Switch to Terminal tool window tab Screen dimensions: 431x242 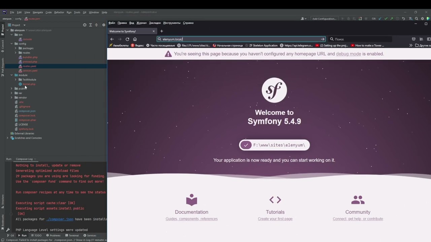tap(72, 235)
